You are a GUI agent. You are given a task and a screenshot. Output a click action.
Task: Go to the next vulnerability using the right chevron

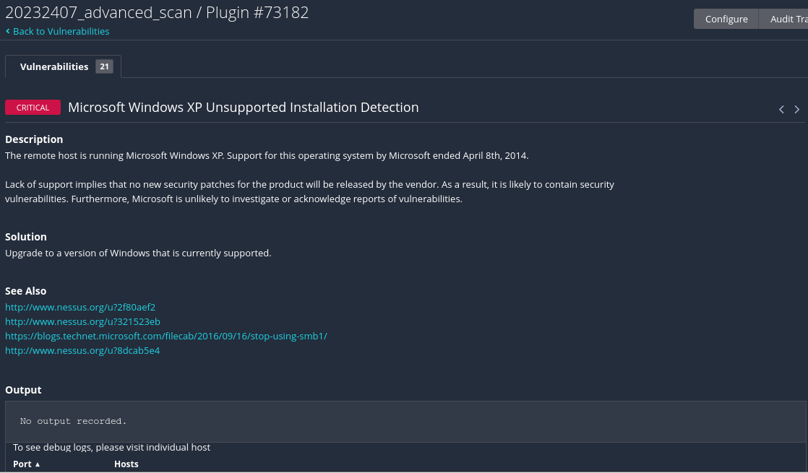797,109
